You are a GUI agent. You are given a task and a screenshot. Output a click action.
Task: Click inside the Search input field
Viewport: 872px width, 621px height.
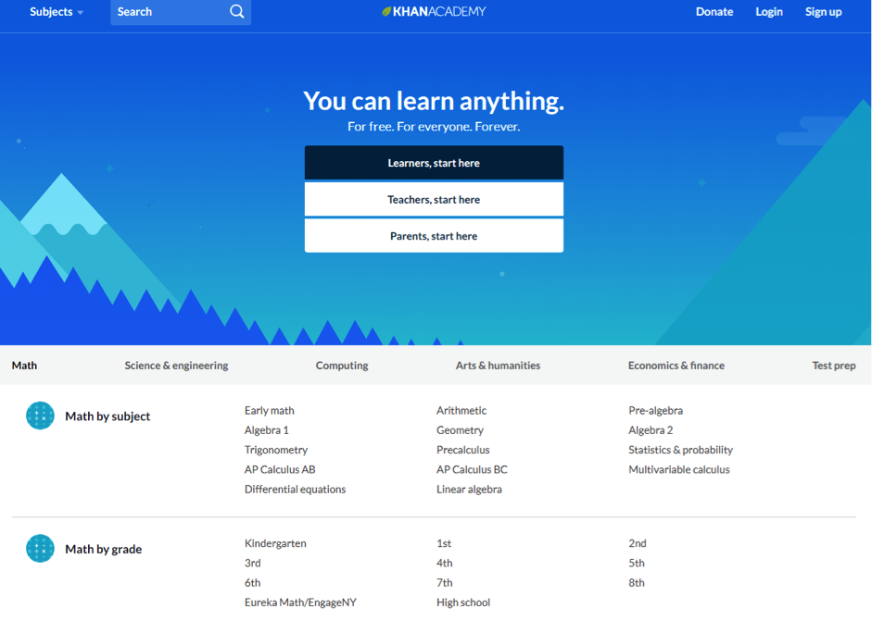click(x=169, y=12)
